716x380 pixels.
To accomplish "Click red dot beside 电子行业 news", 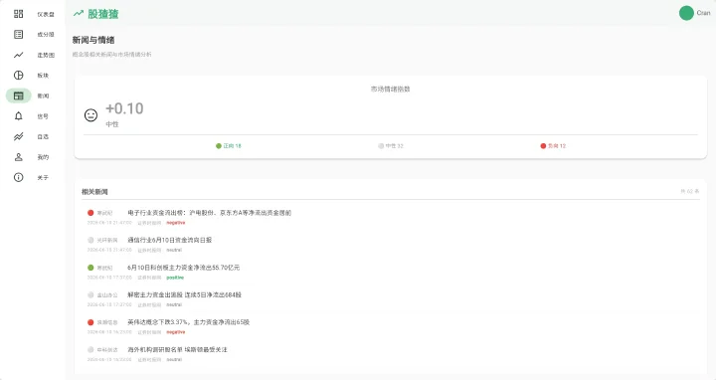I will click(x=90, y=213).
